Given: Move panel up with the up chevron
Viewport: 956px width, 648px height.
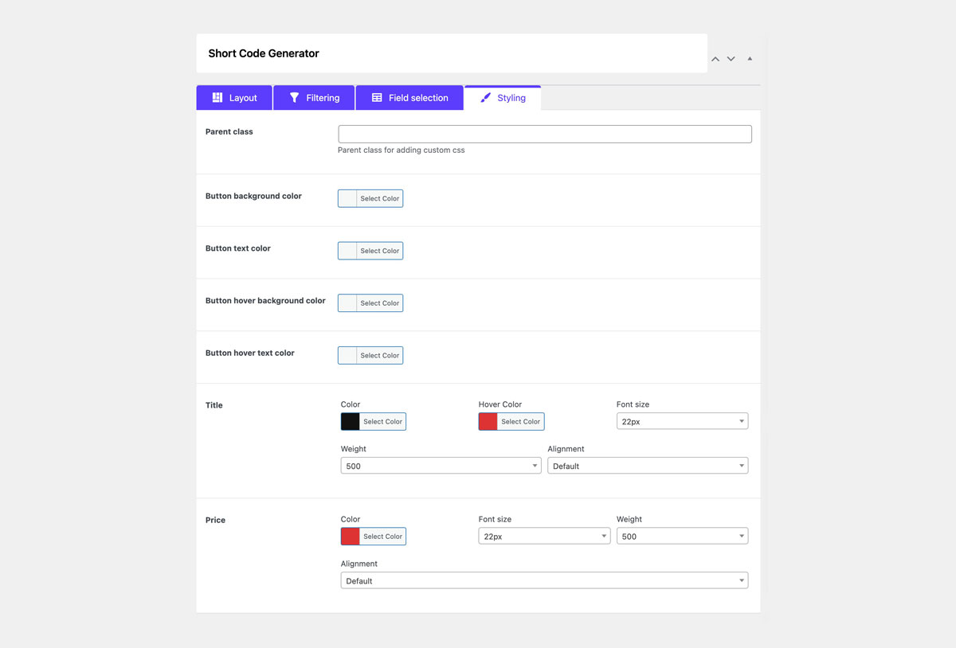Looking at the screenshot, I should [715, 59].
